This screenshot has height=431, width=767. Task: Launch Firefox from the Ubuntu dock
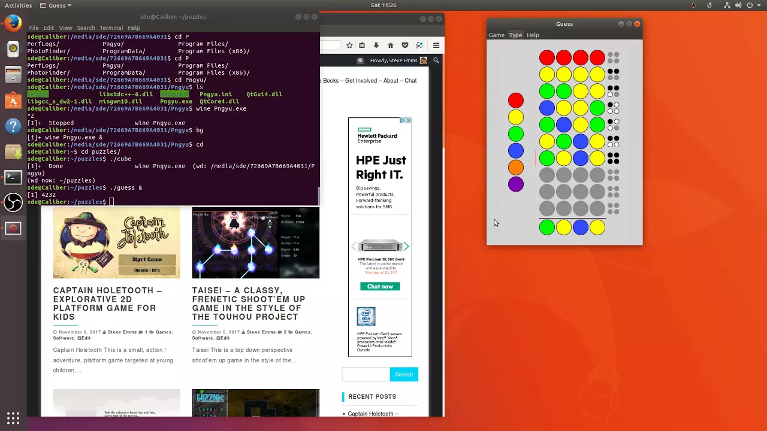coord(13,24)
